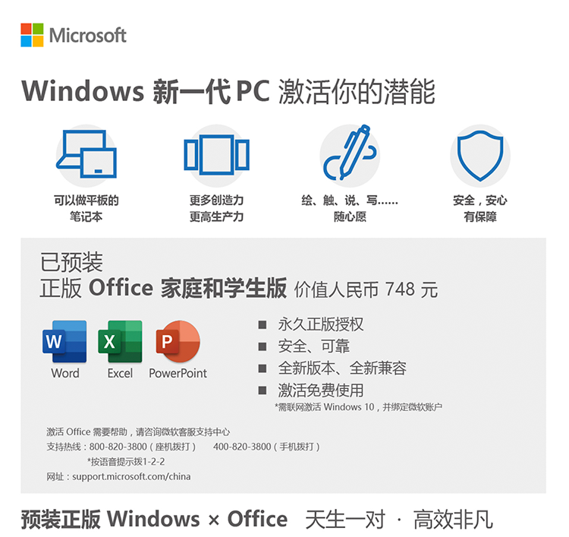The width and height of the screenshot is (569, 537).
Task: Select the laptop-tablet 2-in-1 icon
Action: click(86, 154)
